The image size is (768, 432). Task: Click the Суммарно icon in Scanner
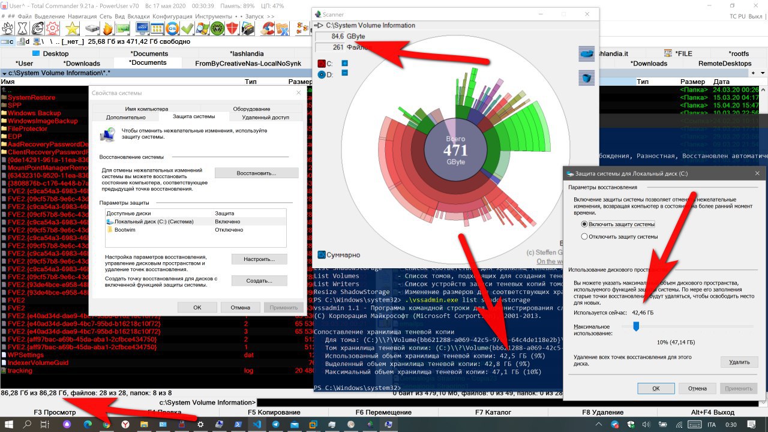point(322,254)
